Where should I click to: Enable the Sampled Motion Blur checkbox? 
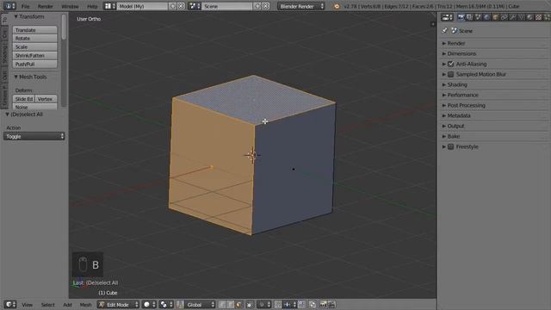point(451,74)
